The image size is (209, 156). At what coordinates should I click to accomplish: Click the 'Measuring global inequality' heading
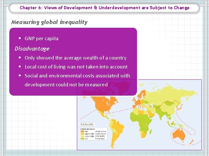(x=49, y=22)
